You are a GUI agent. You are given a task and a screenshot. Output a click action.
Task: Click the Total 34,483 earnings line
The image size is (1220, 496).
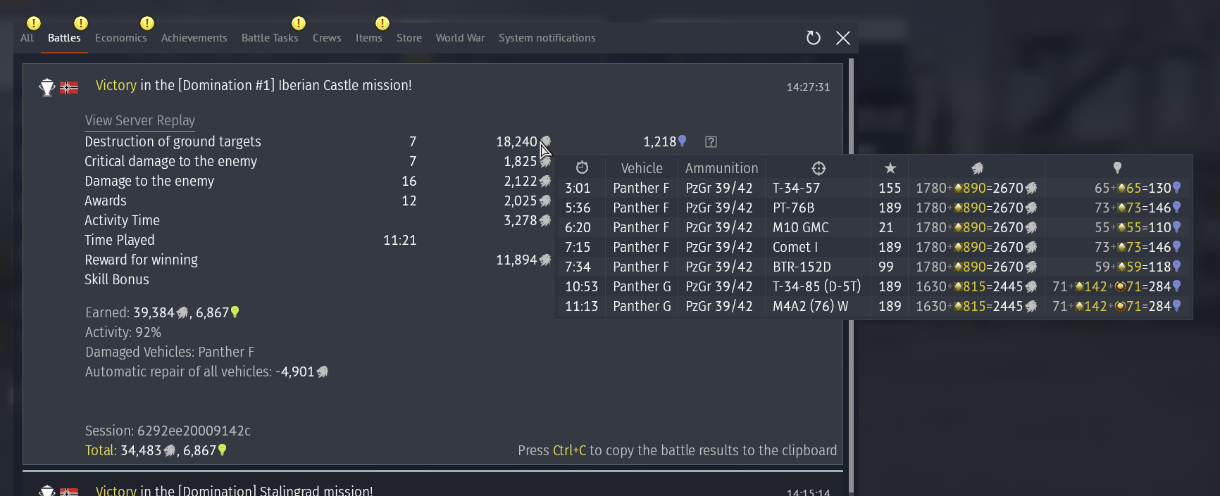click(x=156, y=450)
